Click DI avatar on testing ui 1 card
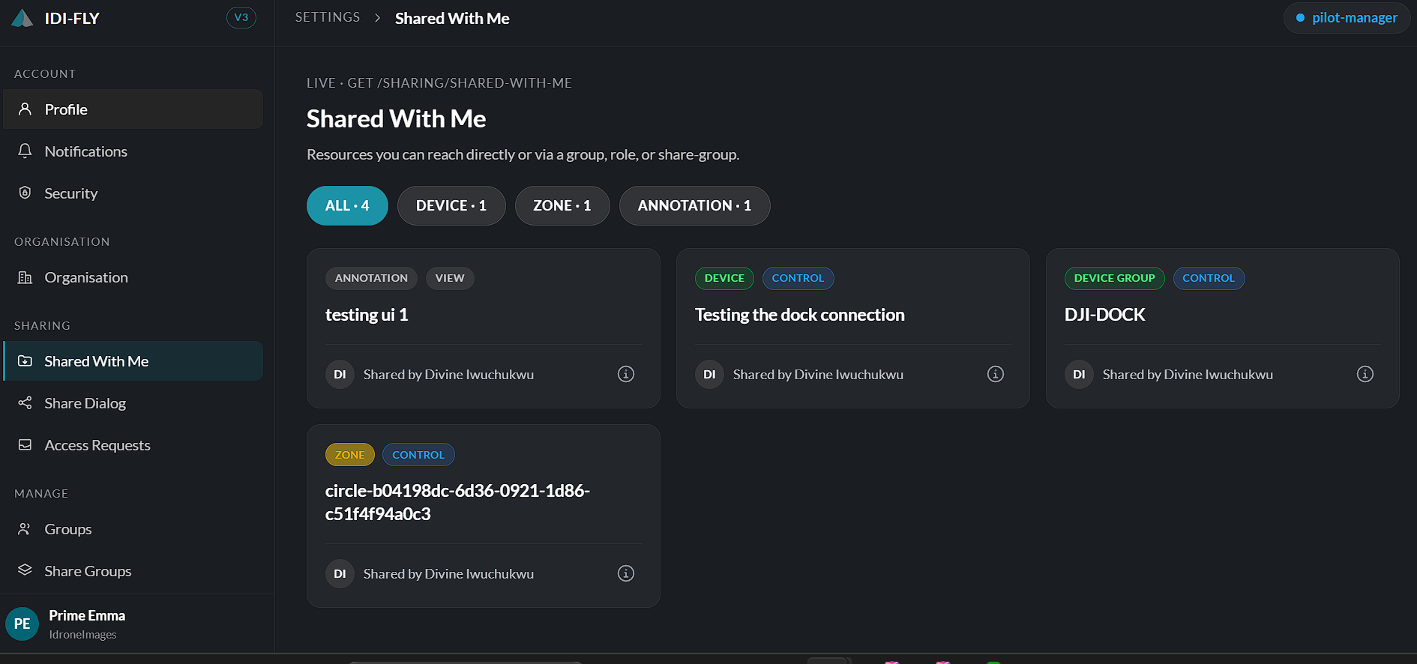Image resolution: width=1417 pixels, height=664 pixels. 340,374
